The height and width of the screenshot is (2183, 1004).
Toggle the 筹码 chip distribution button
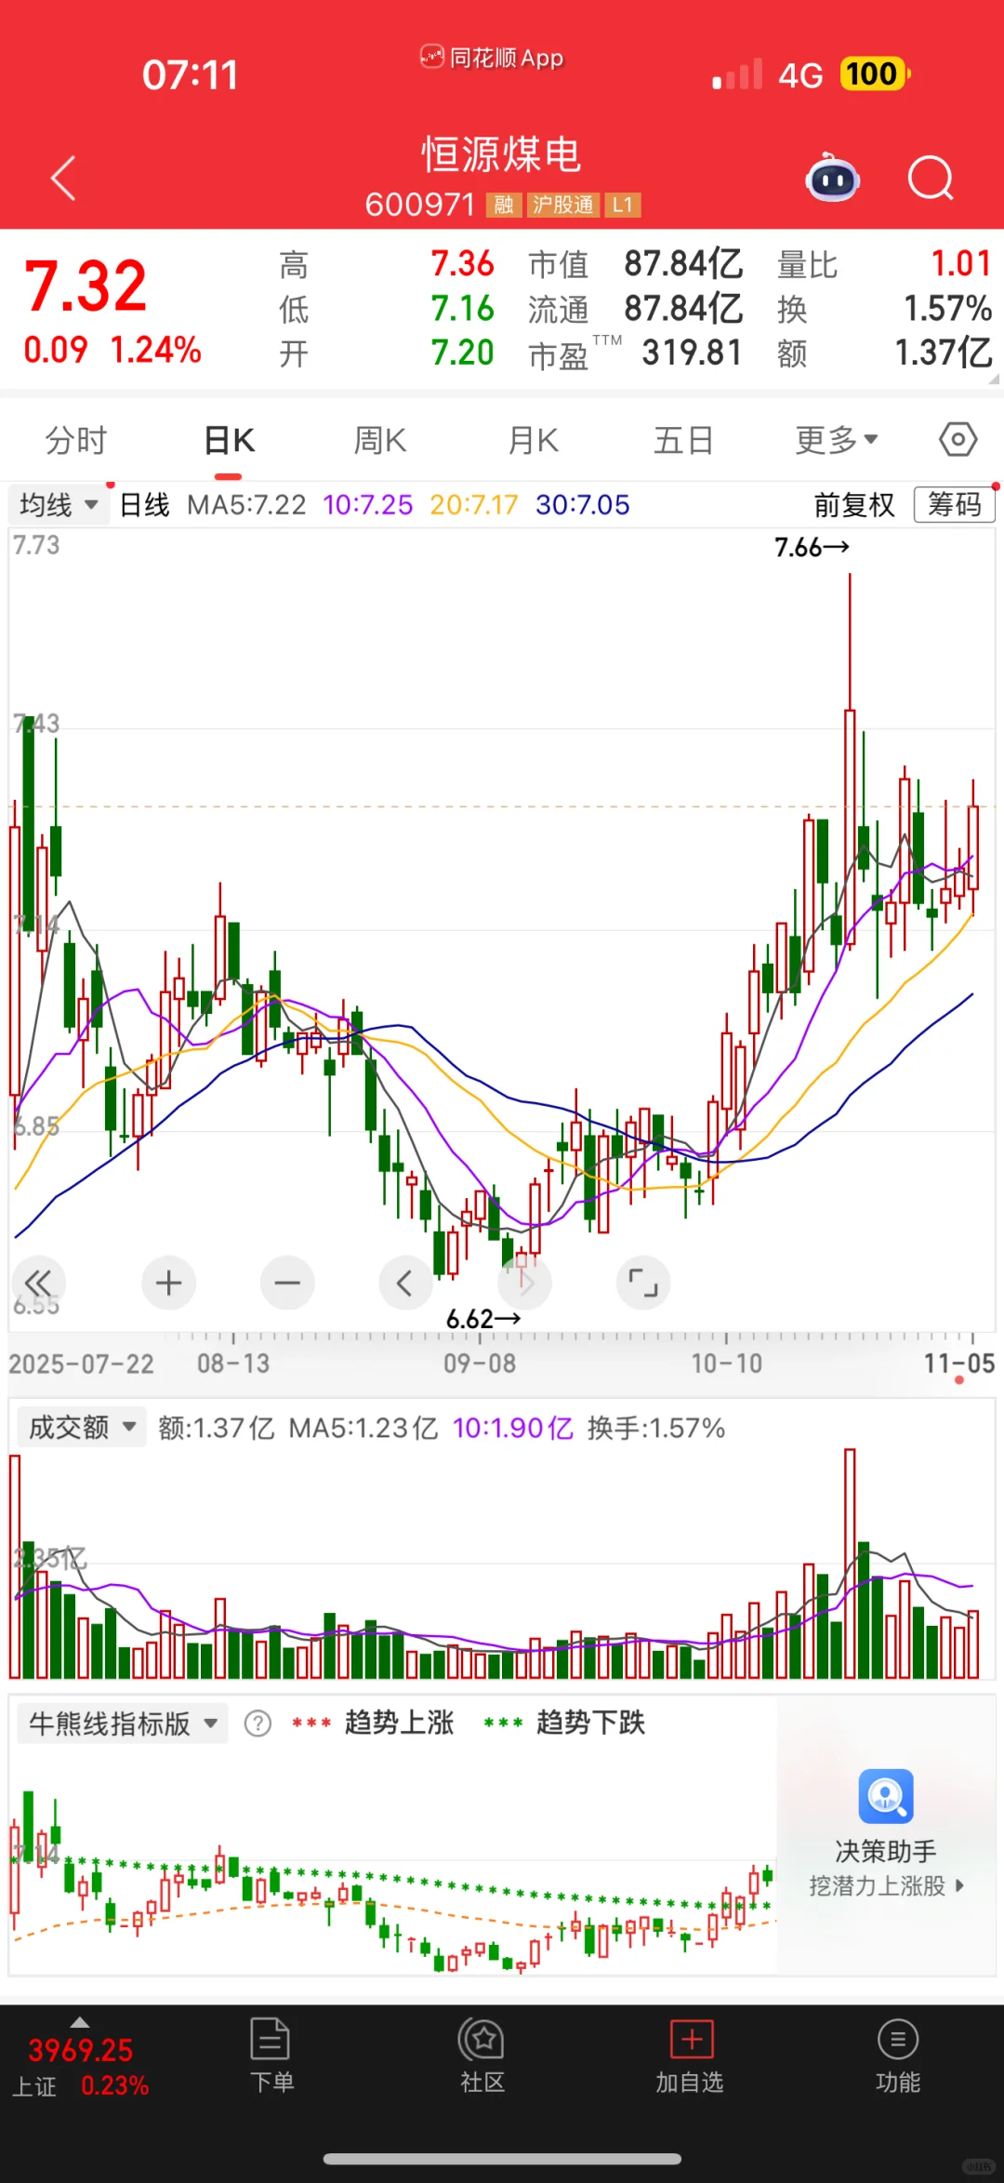point(955,505)
